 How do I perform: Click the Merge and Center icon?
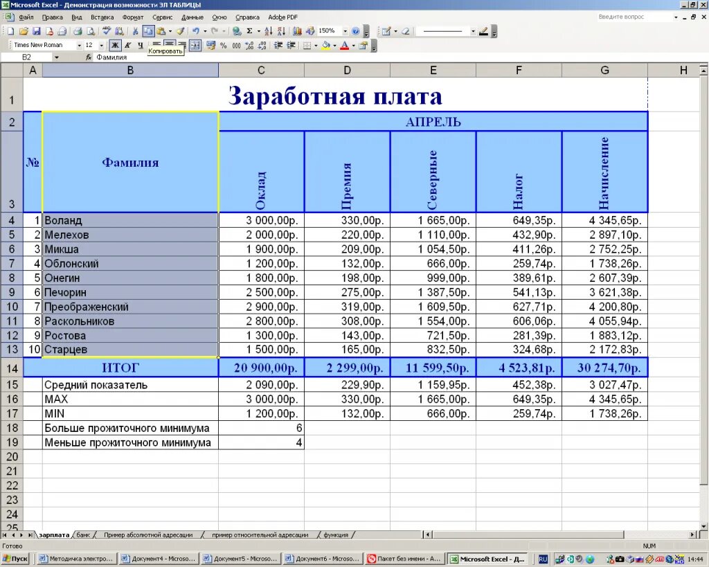click(195, 45)
